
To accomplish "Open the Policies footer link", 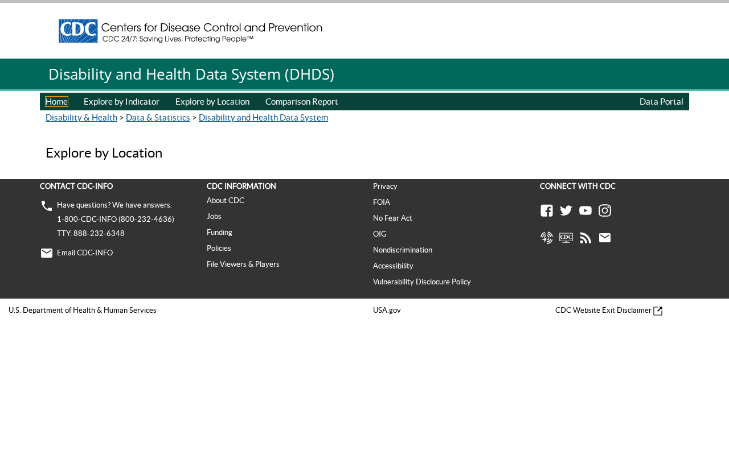I will click(219, 248).
